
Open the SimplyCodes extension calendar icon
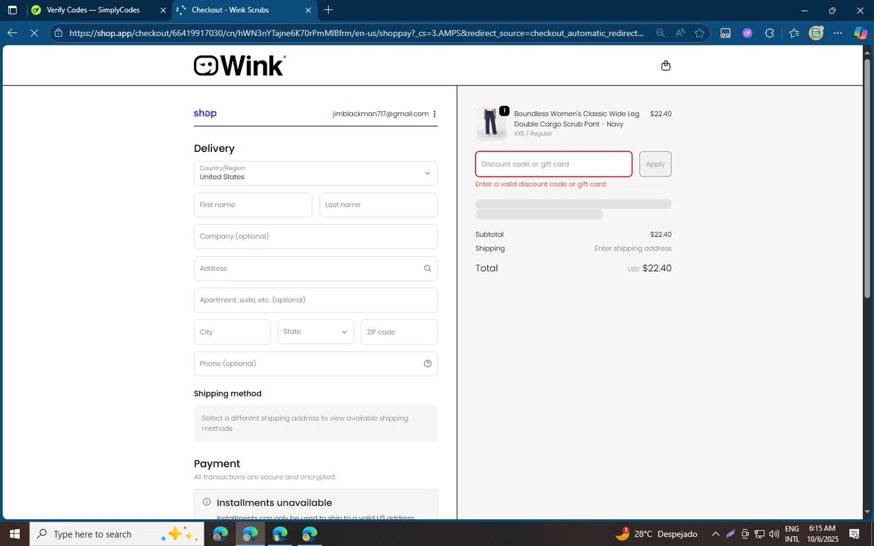(816, 33)
